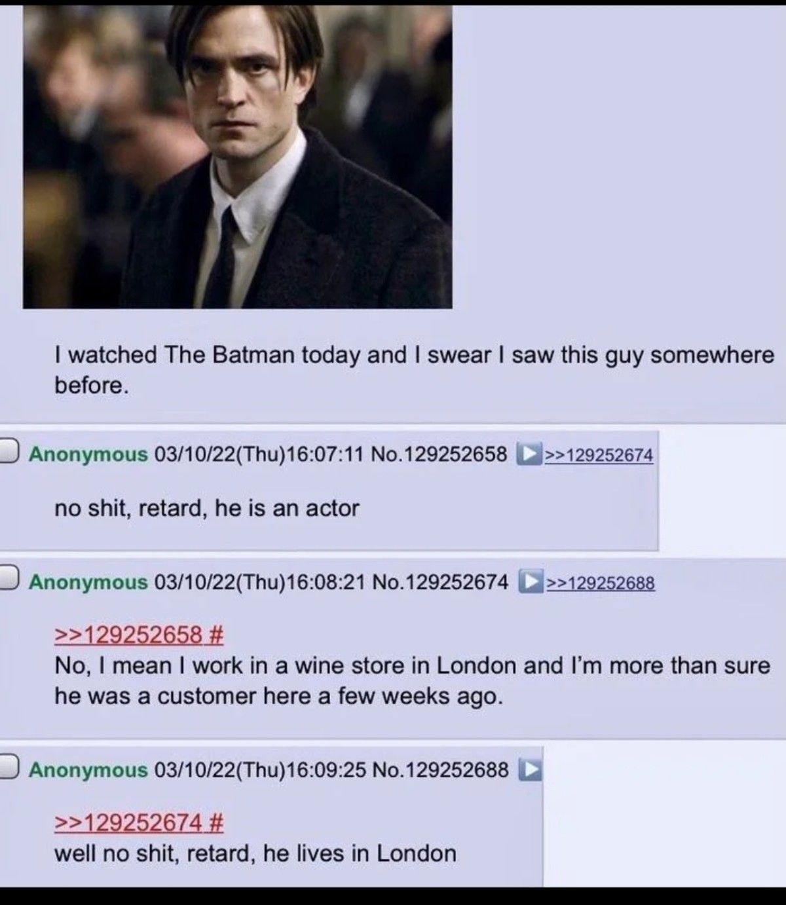
Task: Tick checkbox on the 16:07:11 post
Action: pos(8,453)
